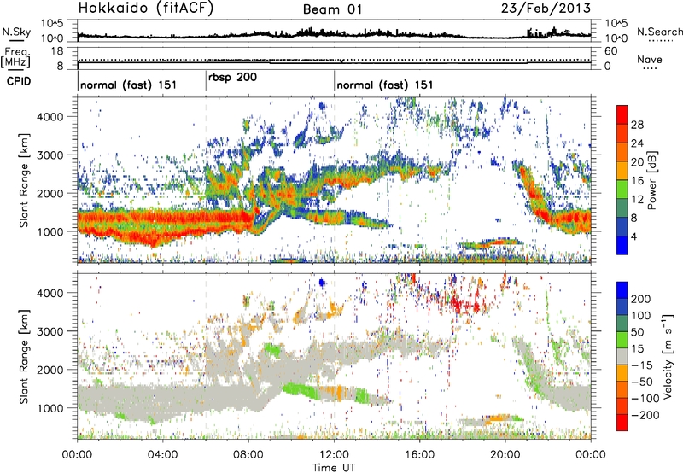Click the velocity panel 'Slant Range [km]' label
Viewport: 683px width, 473px height.
[x=24, y=356]
